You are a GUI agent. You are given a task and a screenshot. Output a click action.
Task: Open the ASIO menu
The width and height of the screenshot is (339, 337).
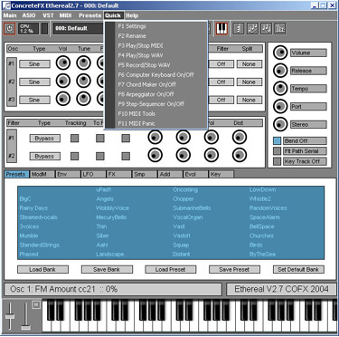29,15
